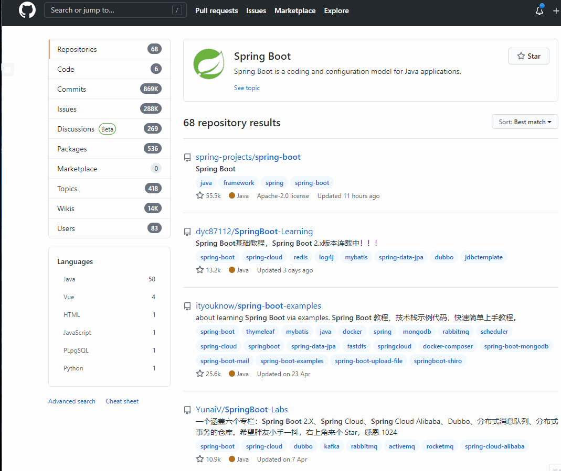Open the notifications bell
This screenshot has width=561, height=471.
(539, 10)
